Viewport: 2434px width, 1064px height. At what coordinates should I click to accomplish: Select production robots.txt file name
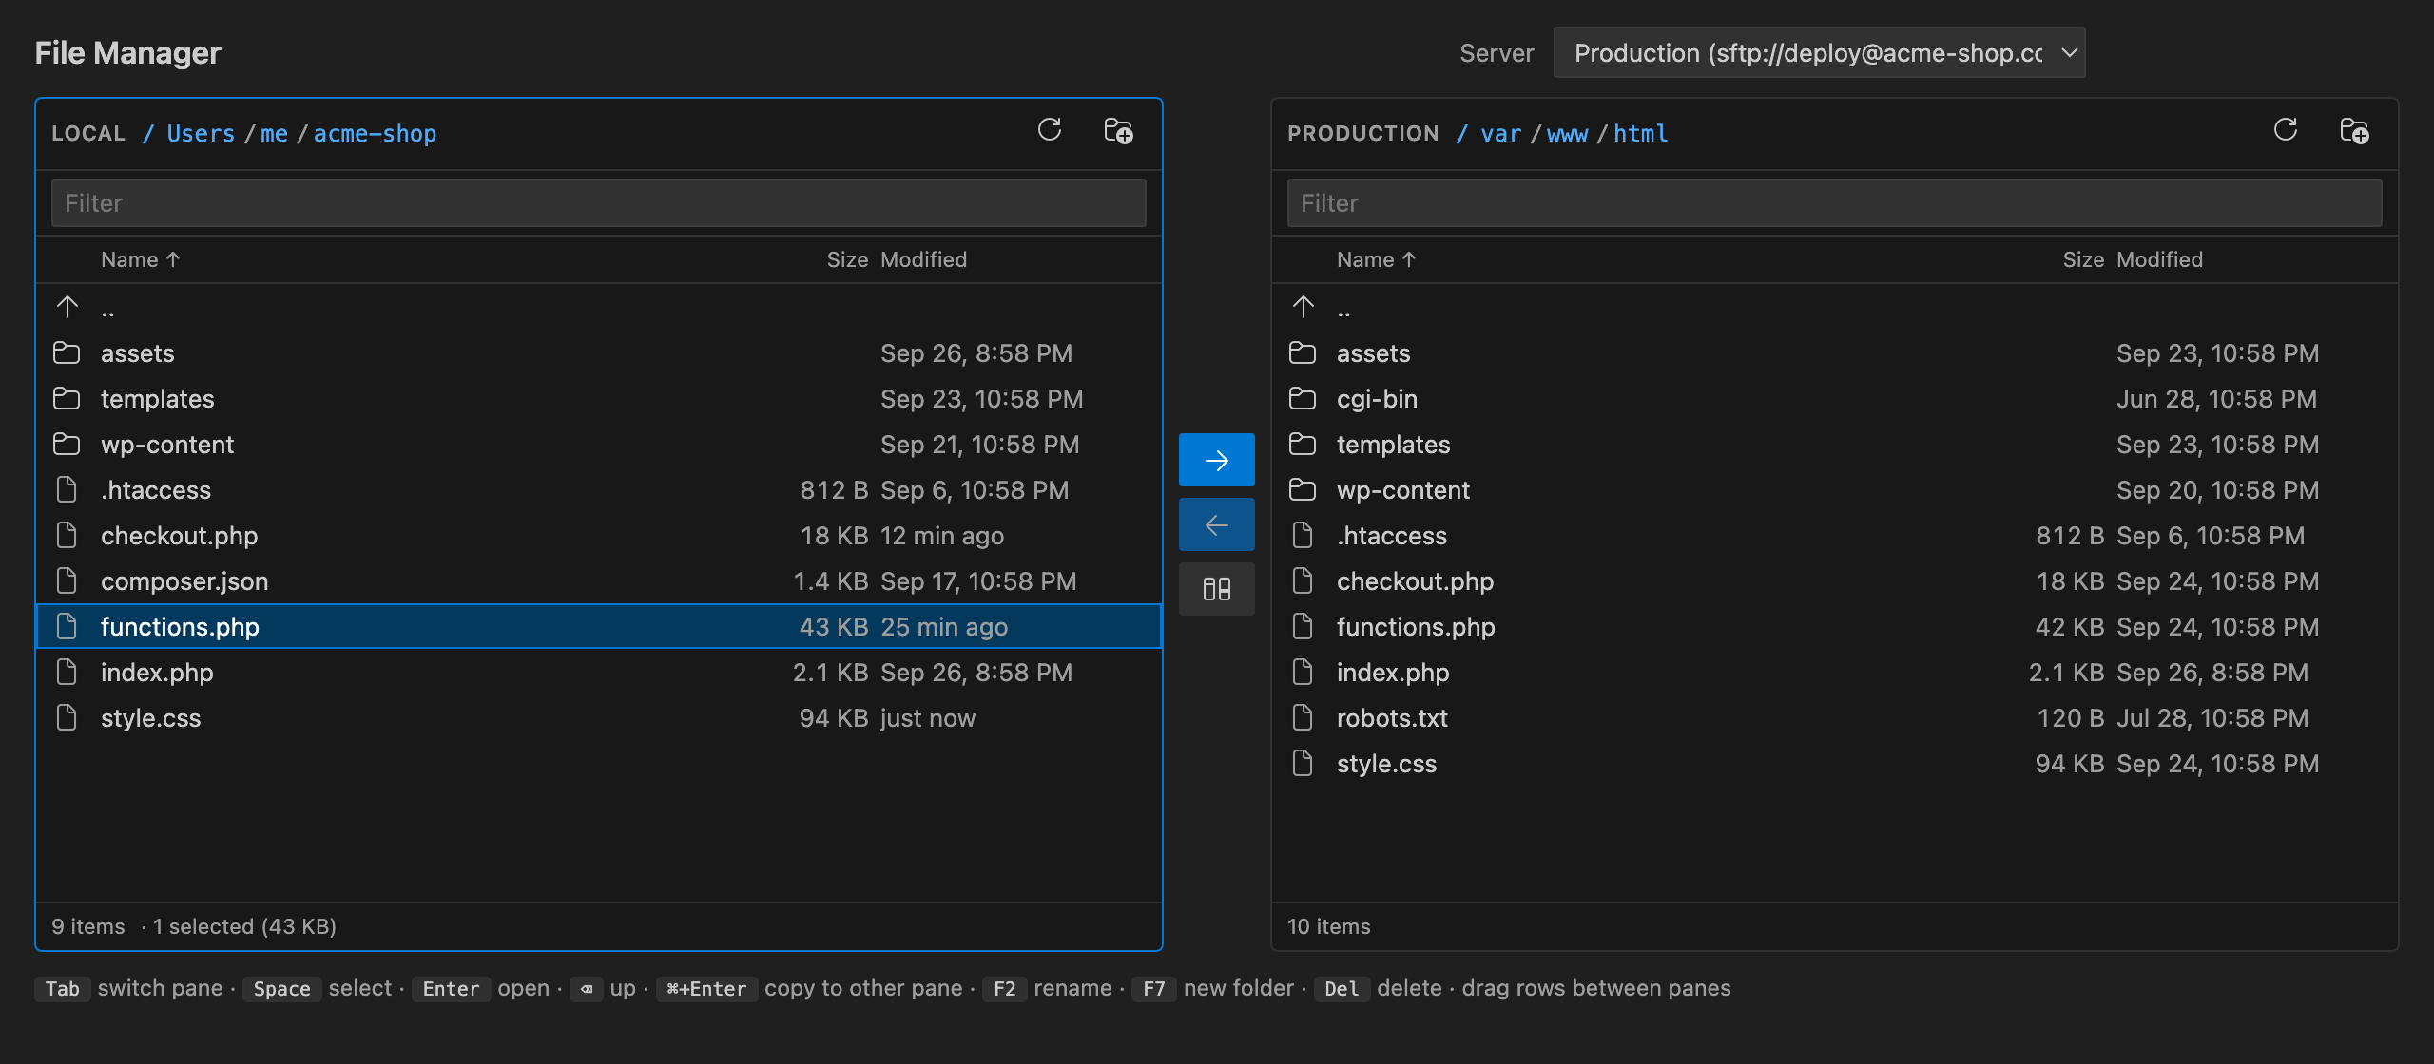tap(1392, 718)
